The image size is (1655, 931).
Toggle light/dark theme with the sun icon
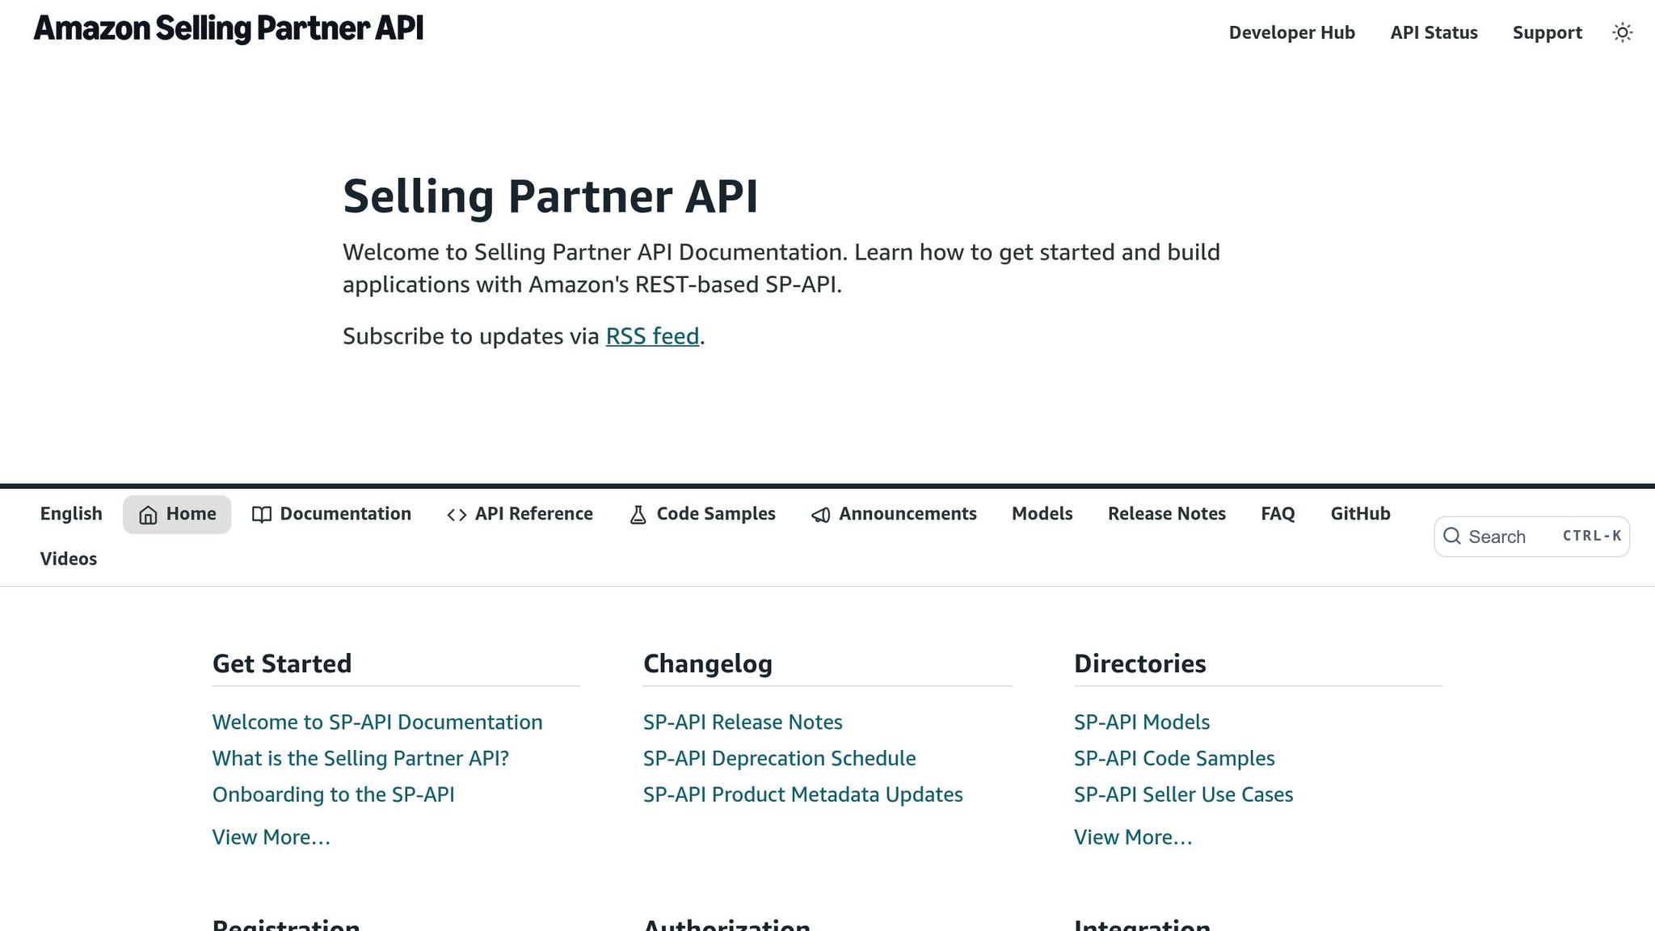pyautogui.click(x=1622, y=32)
